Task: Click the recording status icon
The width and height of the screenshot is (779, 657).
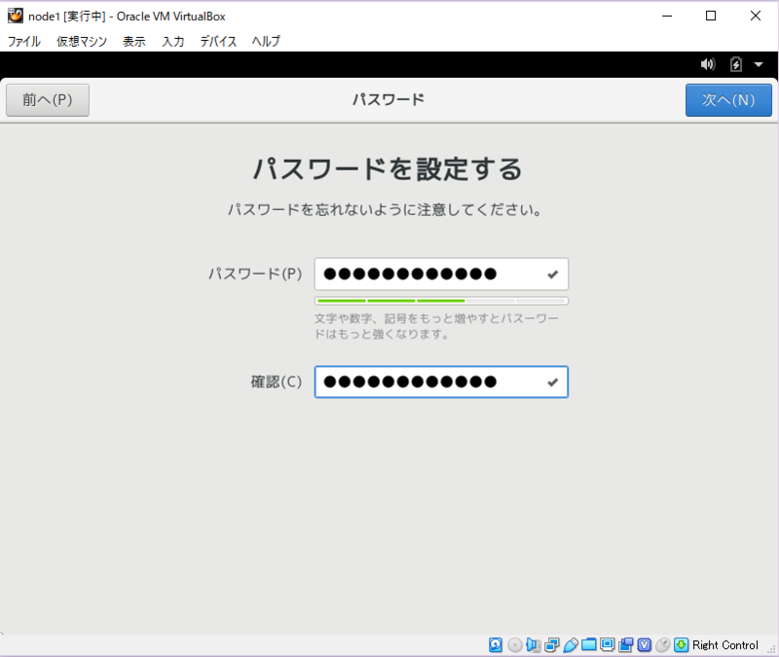Action: (x=625, y=645)
